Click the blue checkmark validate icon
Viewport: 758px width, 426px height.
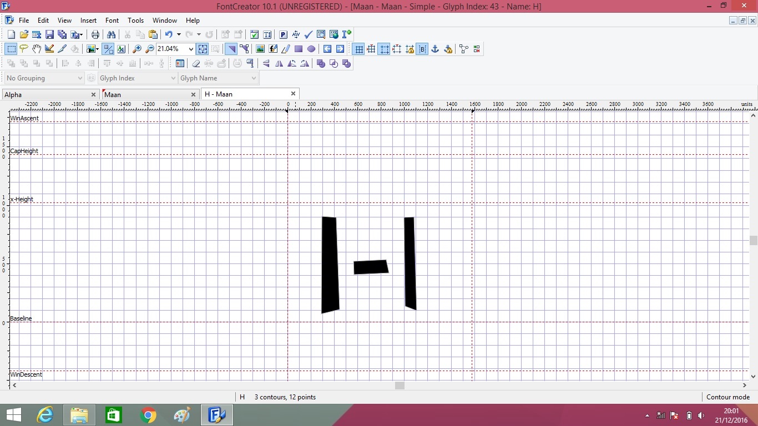pos(309,34)
